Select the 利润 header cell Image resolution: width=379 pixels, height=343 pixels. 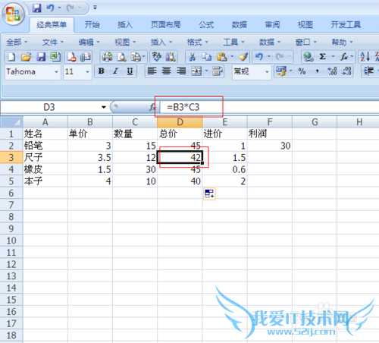[x=270, y=134]
